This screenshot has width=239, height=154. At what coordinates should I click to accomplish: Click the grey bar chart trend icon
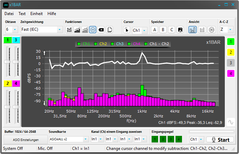85,30
